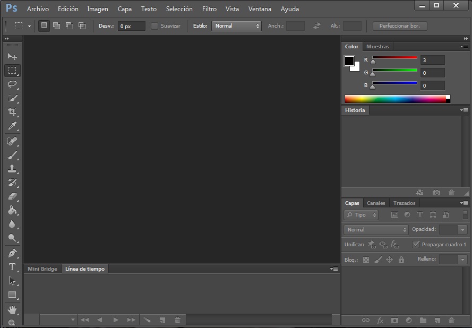
Task: Delete layer with Capas trash icon
Action: (451, 320)
